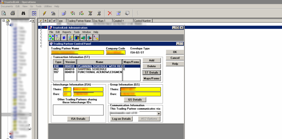Open print preview in the Operations toolbar

4,13
